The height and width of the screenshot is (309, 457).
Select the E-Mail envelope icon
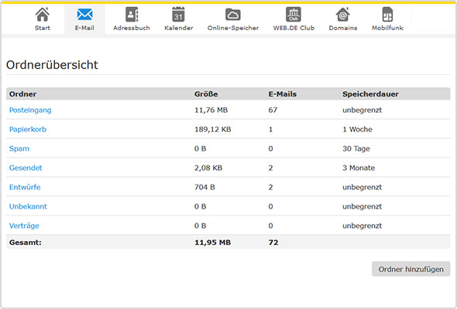tap(84, 14)
